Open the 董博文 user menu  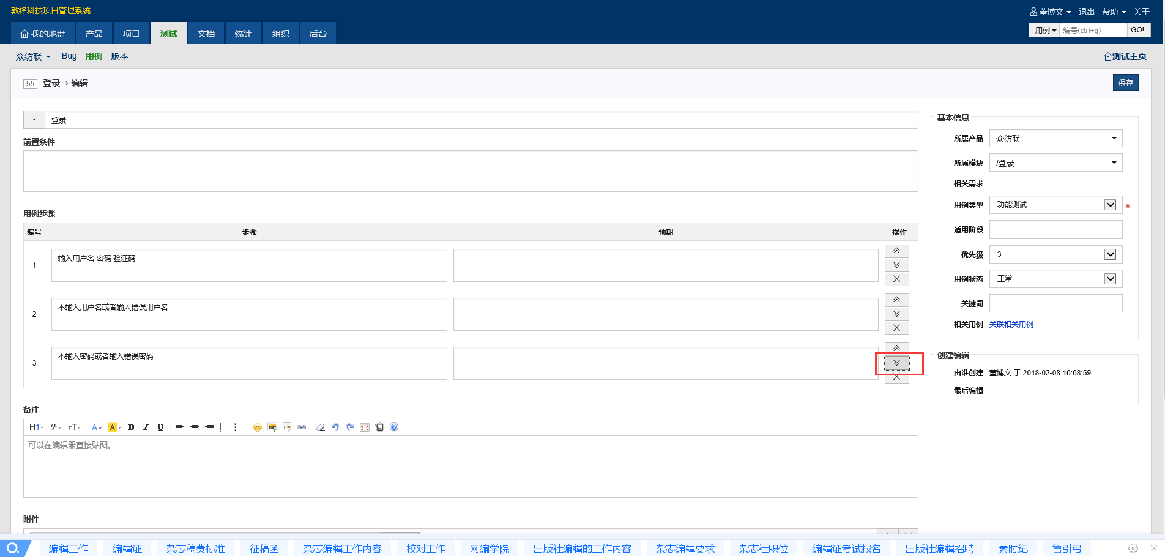point(1050,12)
